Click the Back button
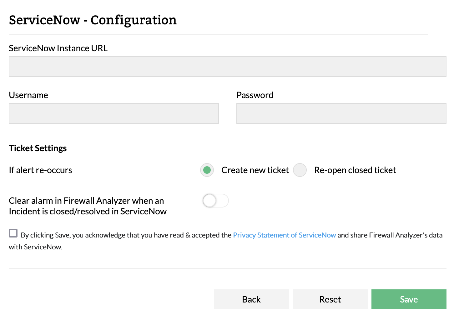Viewport: 464px width, 315px height. tap(251, 299)
